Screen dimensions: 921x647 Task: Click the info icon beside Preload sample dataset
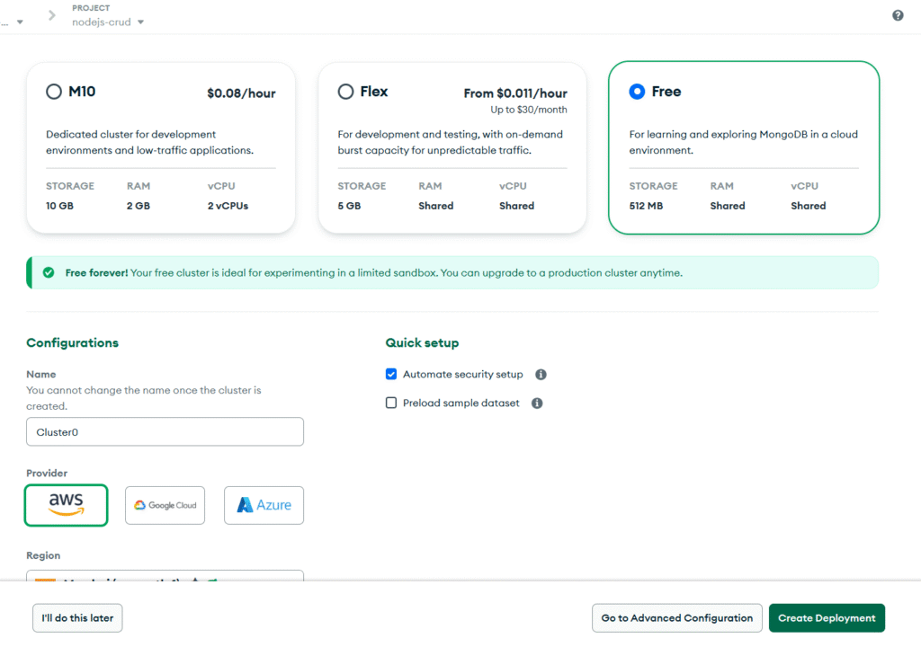click(537, 403)
